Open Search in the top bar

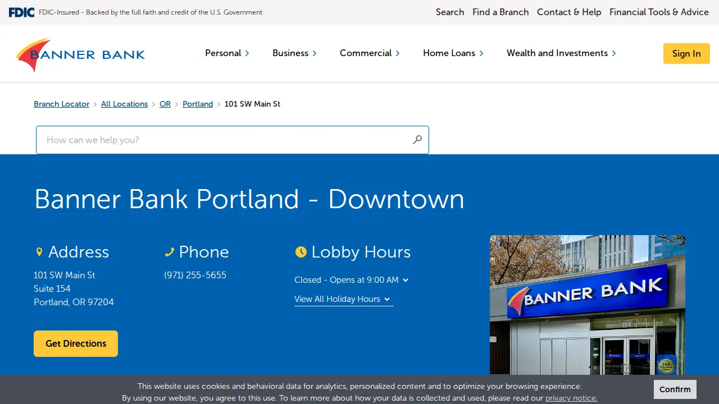click(450, 12)
